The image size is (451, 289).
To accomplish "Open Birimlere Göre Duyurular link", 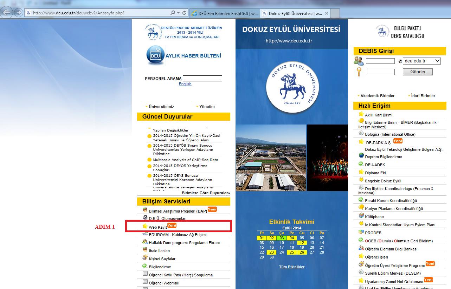I will point(206,193).
